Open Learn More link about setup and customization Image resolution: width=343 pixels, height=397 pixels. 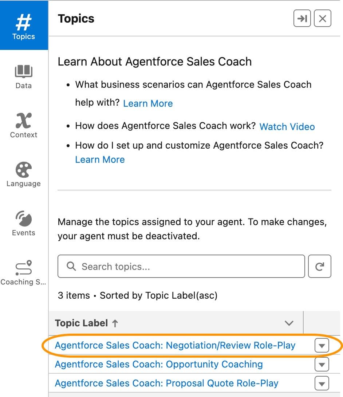tap(100, 160)
